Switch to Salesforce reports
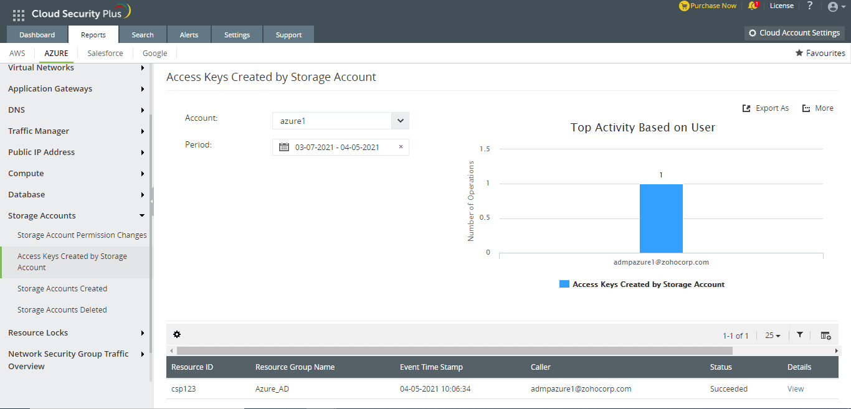Viewport: 851px width, 409px height. (105, 53)
